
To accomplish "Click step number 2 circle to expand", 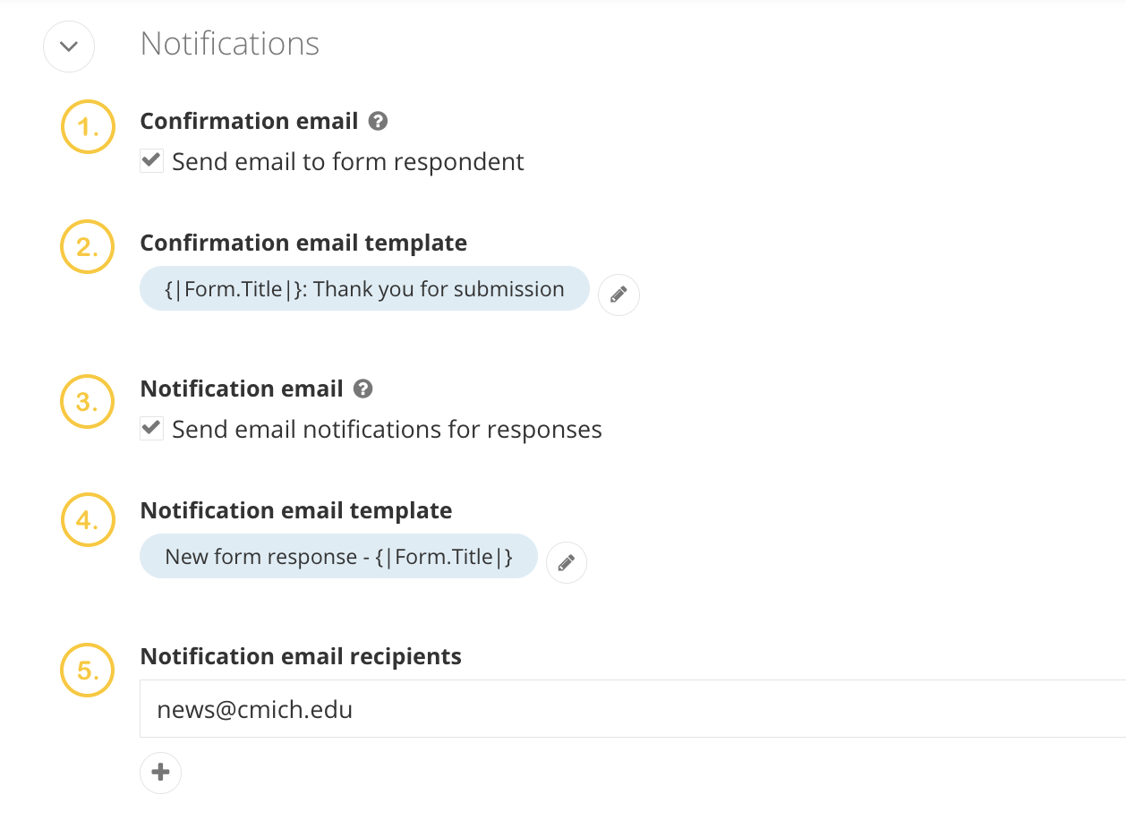I will click(87, 247).
